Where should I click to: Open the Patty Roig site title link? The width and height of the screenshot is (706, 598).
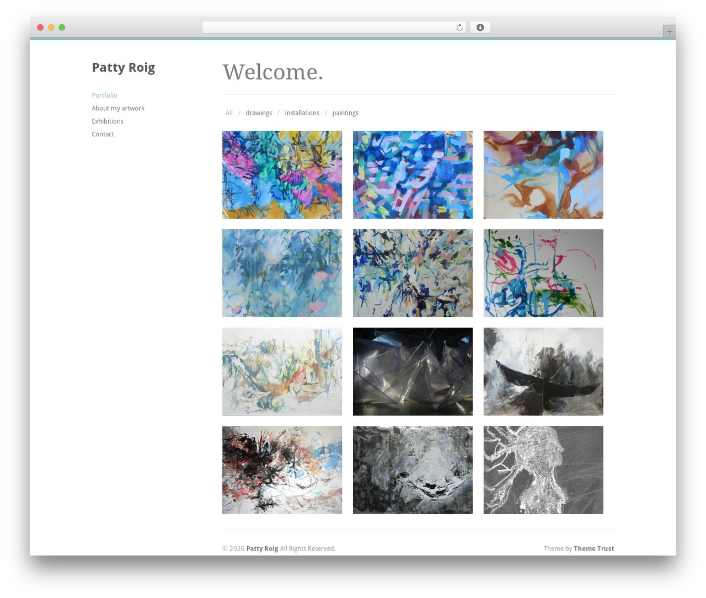[124, 67]
